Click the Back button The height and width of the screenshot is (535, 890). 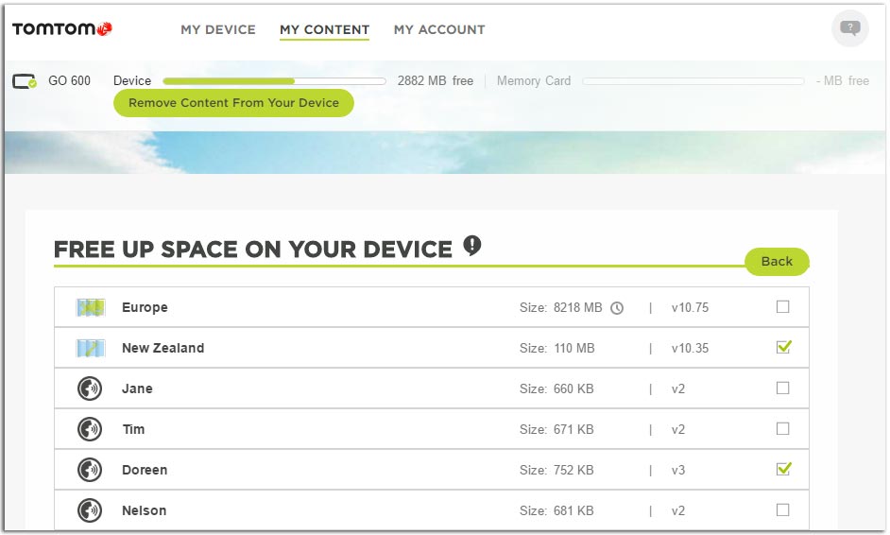[777, 262]
